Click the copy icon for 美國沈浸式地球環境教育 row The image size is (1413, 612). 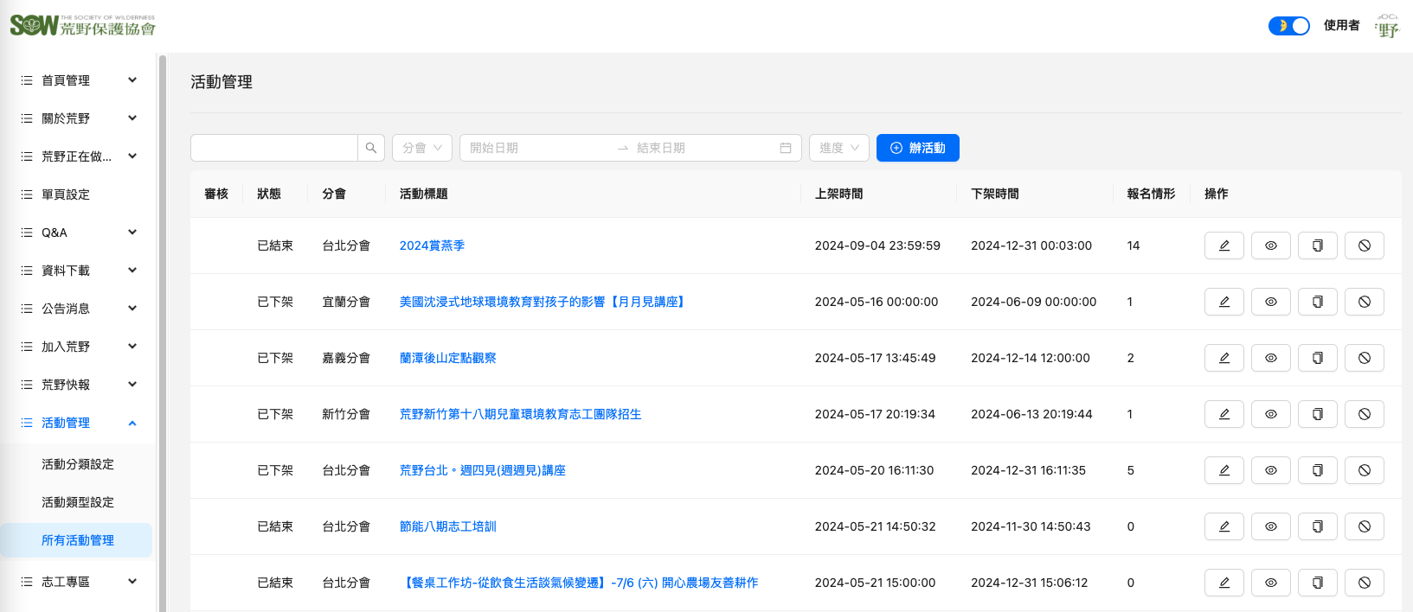pos(1317,302)
